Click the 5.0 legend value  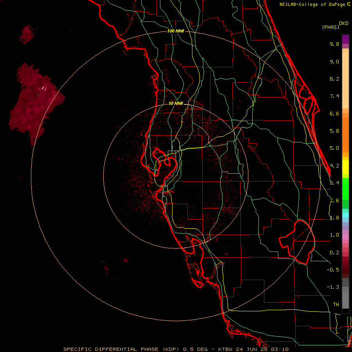334,148
